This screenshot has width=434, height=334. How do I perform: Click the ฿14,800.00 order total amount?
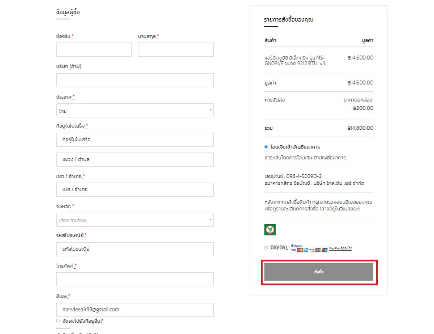[x=360, y=128]
